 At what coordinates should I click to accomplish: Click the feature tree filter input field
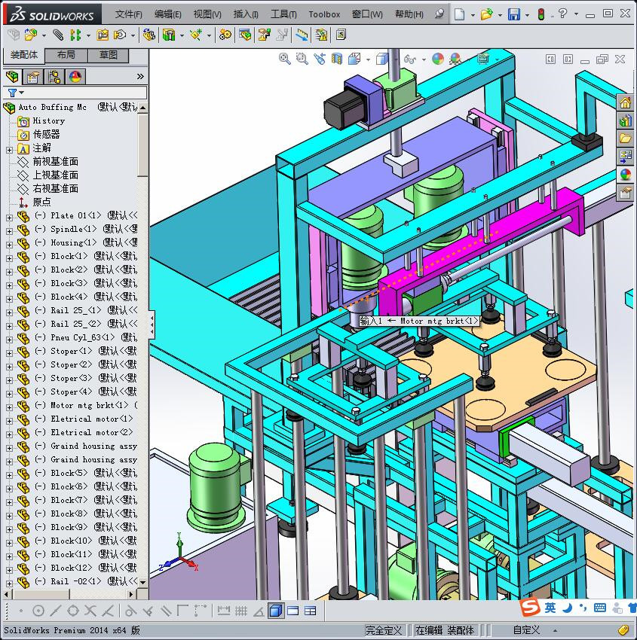75,93
